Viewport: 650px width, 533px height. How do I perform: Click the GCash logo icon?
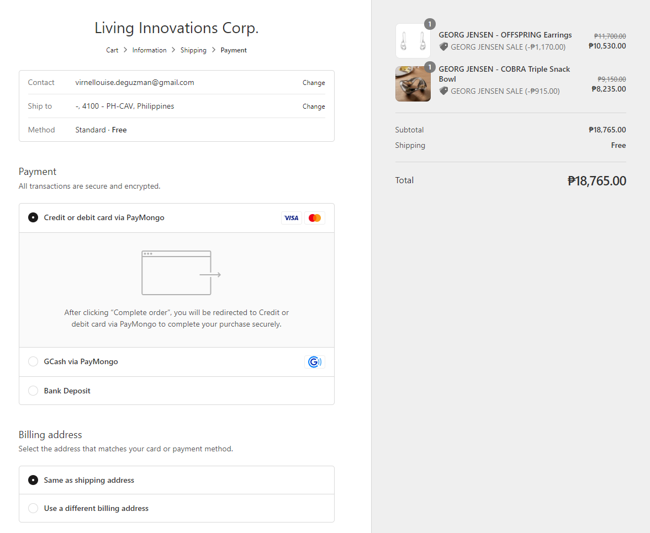[x=315, y=362]
